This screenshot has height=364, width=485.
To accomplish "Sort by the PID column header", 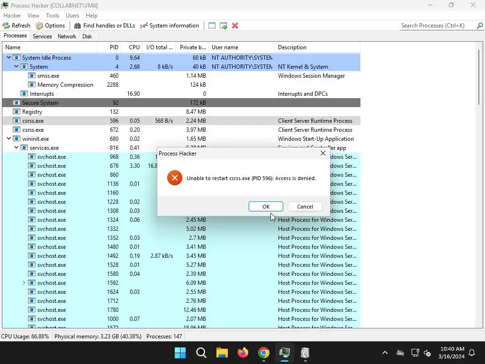I will pyautogui.click(x=109, y=47).
